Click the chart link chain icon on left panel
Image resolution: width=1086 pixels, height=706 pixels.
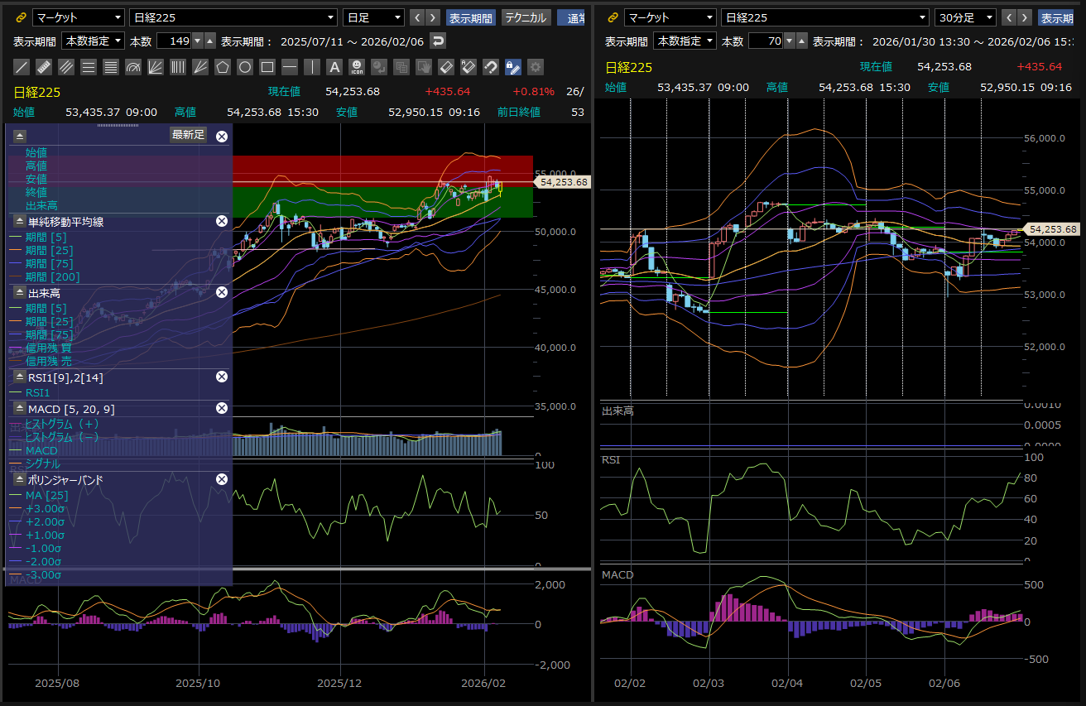click(22, 17)
